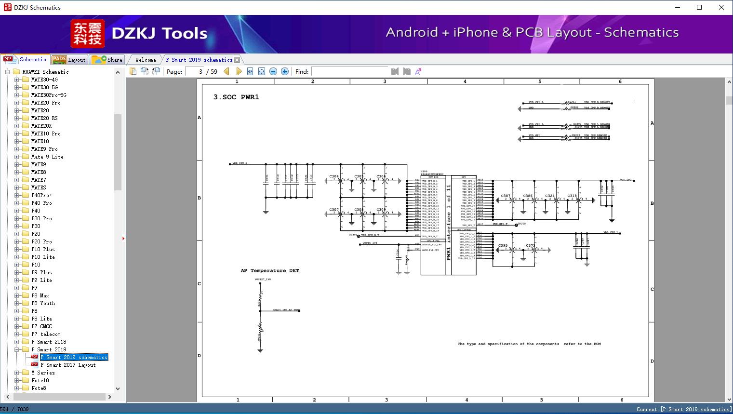Expand the P10 Lite folder
The width and height of the screenshot is (733, 414).
coord(17,257)
